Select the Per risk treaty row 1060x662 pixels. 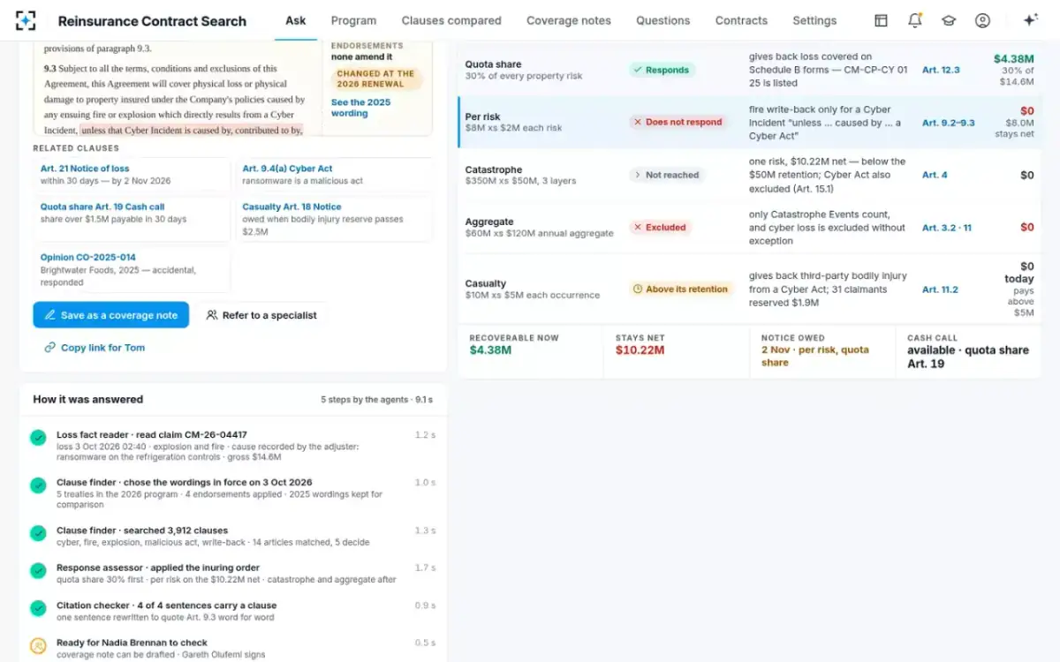point(749,122)
